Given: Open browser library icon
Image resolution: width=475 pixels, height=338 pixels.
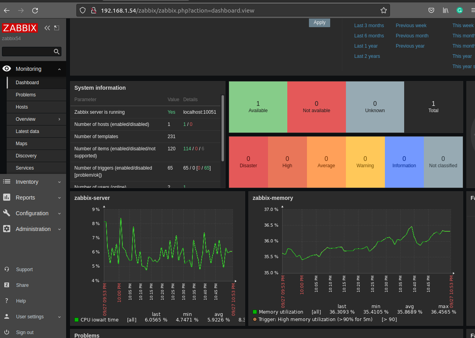Looking at the screenshot, I should pyautogui.click(x=445, y=11).
